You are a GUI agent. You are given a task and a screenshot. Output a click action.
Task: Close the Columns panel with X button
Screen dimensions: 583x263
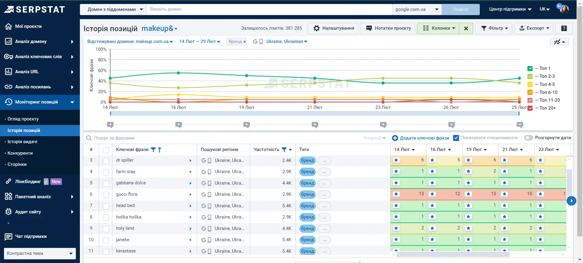(466, 28)
